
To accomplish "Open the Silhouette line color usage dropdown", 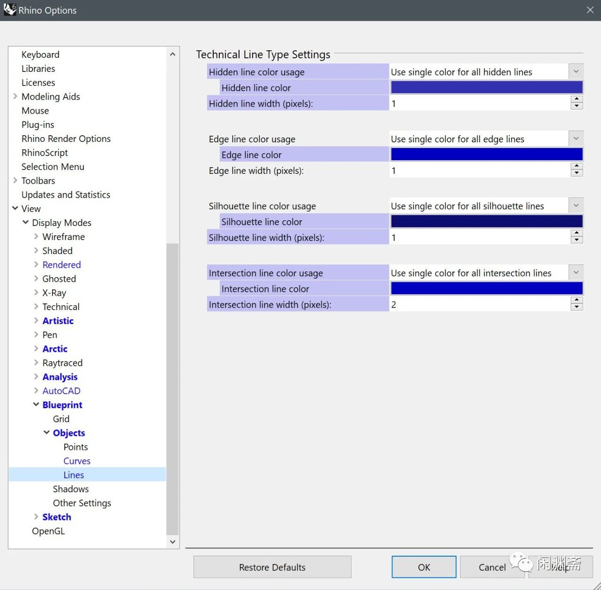I will [576, 206].
